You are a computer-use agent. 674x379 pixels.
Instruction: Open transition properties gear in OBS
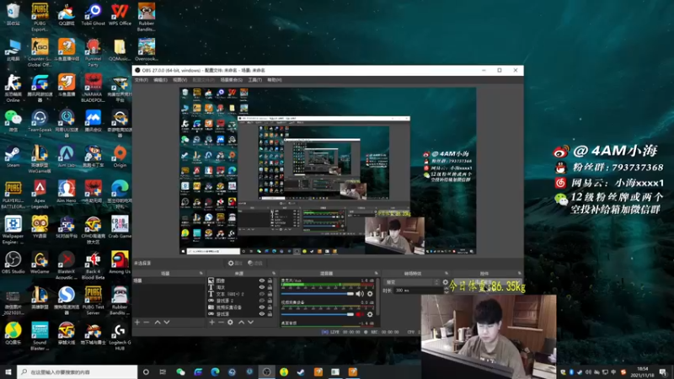446,282
